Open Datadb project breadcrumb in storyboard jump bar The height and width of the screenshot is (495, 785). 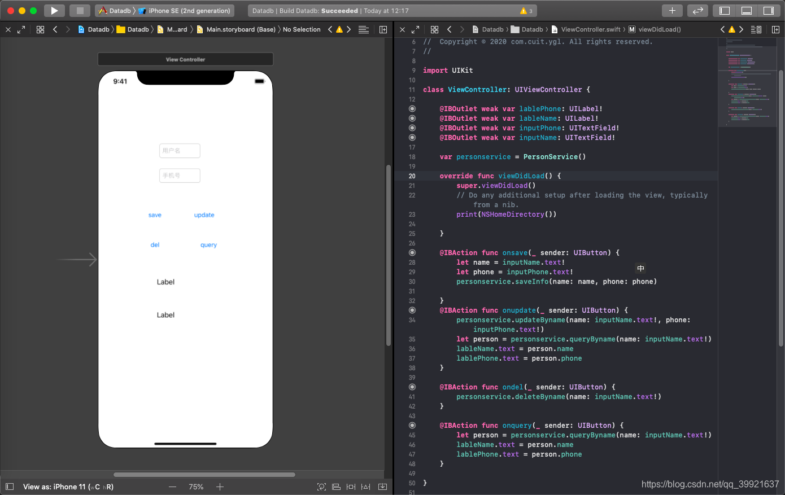pyautogui.click(x=94, y=29)
